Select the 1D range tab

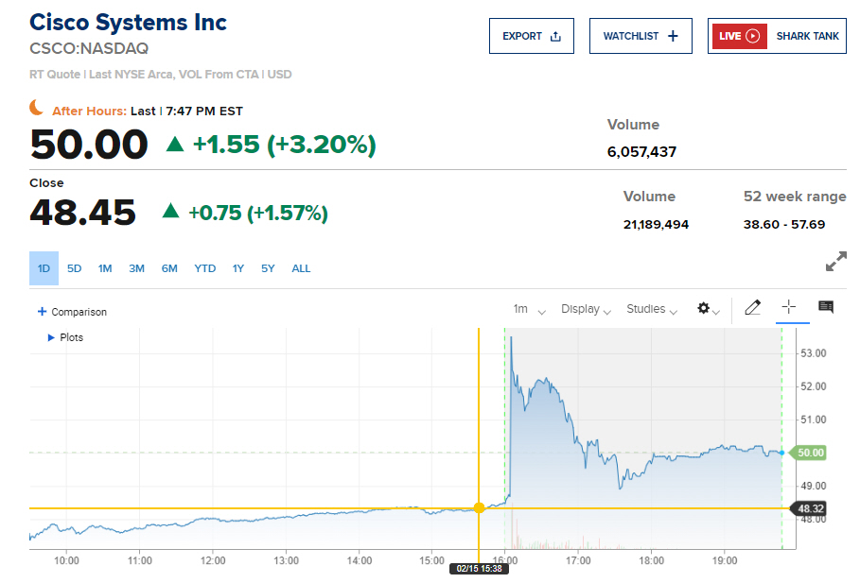click(x=44, y=268)
